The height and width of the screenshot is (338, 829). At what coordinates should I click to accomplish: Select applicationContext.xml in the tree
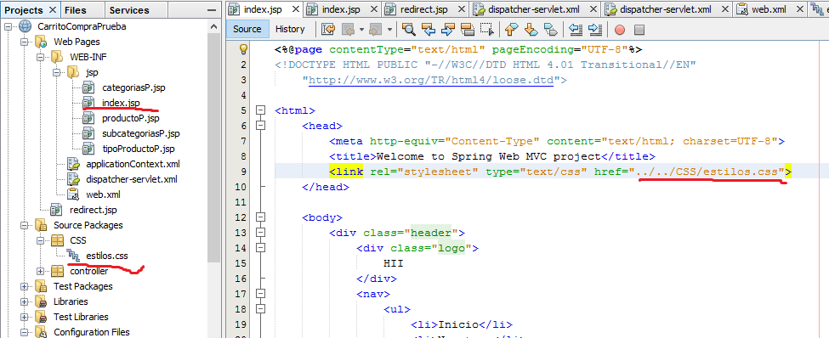point(133,164)
